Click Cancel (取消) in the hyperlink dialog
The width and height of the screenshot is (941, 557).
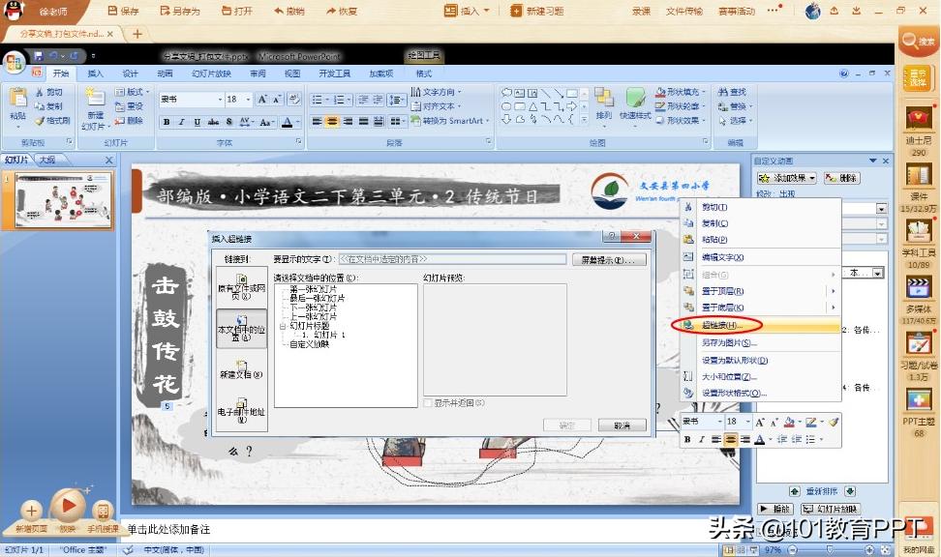coord(622,425)
